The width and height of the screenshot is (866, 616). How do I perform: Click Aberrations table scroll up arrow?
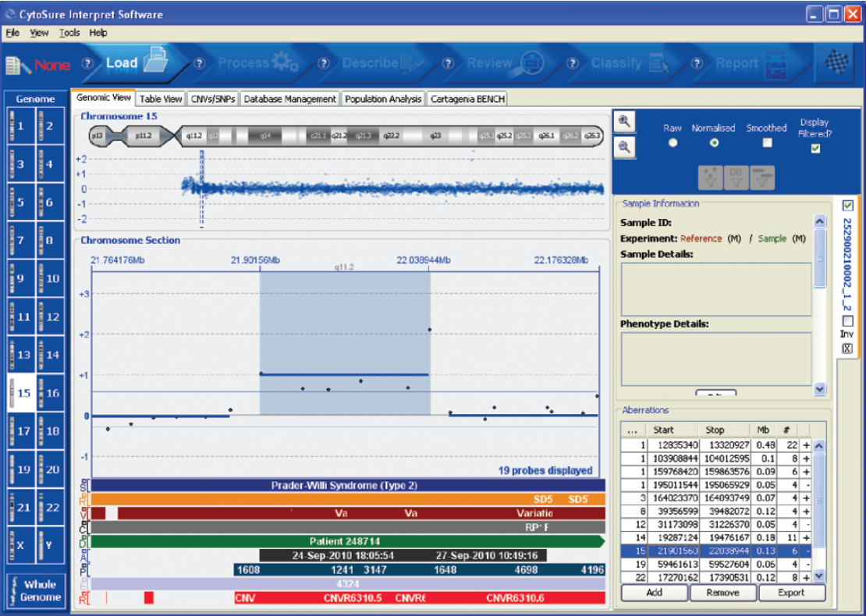(x=819, y=445)
